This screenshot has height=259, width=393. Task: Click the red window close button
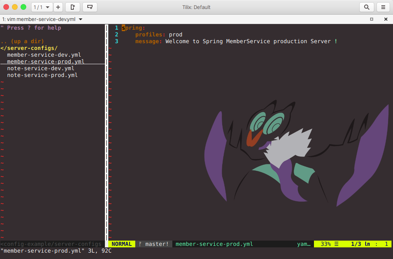click(x=6, y=7)
